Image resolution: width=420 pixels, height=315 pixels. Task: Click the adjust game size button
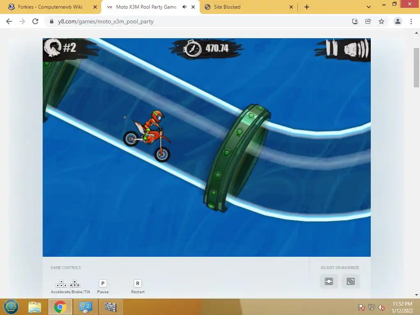pos(329,281)
